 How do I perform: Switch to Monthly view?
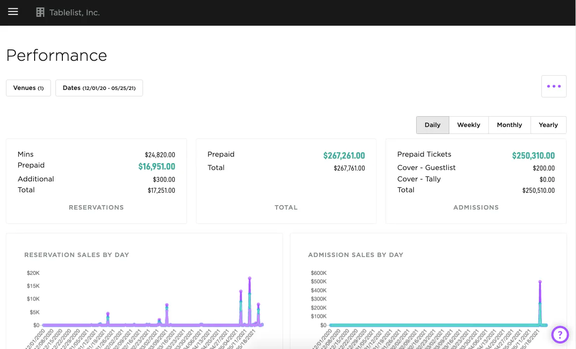point(509,125)
